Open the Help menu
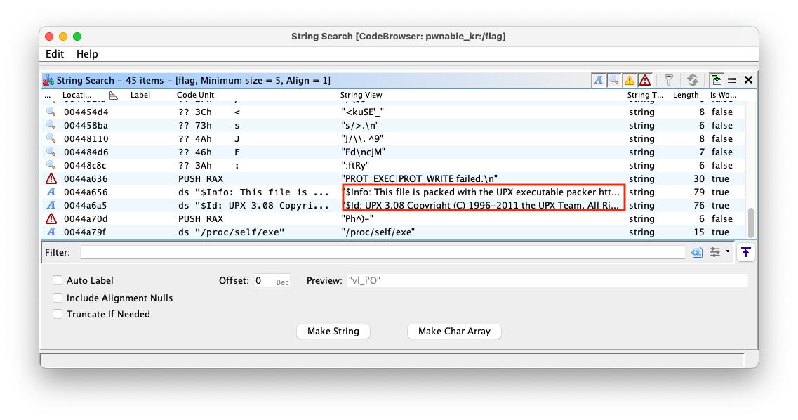 (87, 54)
